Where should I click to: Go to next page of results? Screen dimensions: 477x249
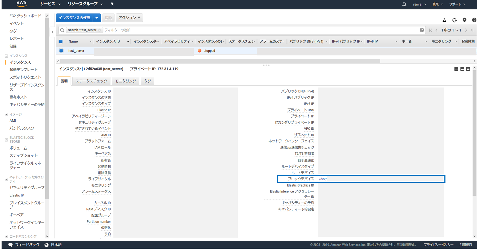coord(466,30)
